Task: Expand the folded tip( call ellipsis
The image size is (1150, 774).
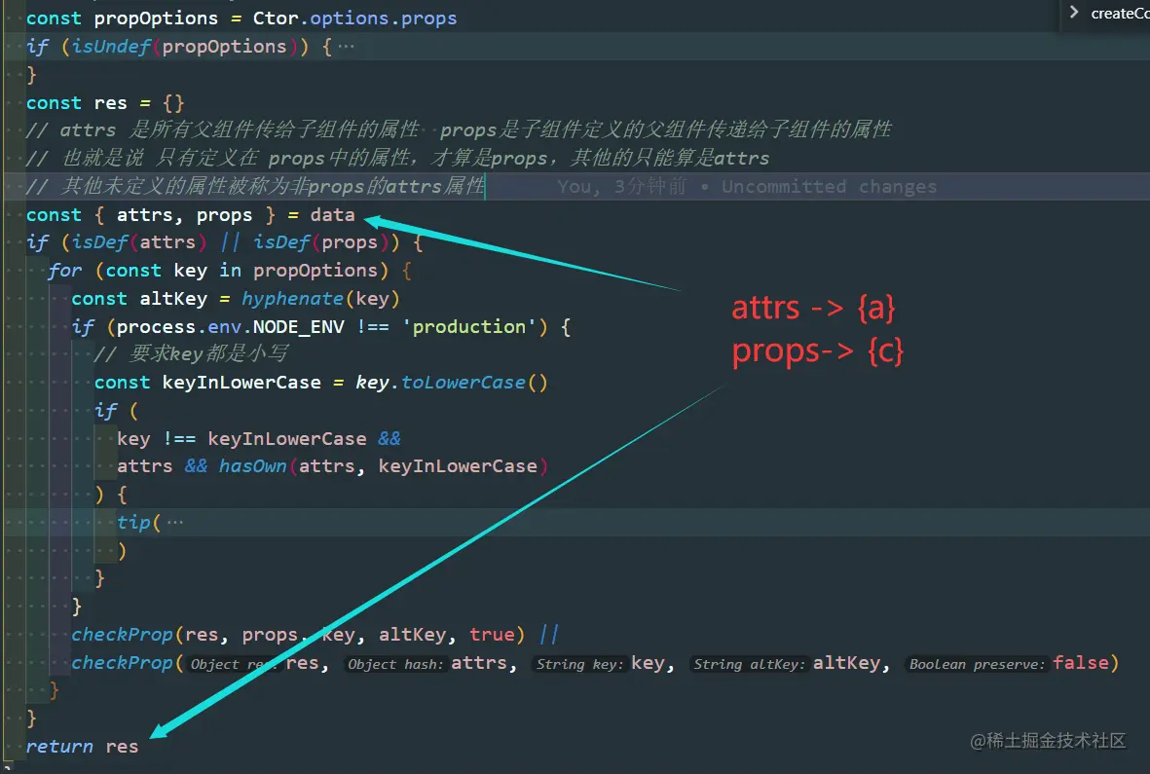Action: point(175,523)
